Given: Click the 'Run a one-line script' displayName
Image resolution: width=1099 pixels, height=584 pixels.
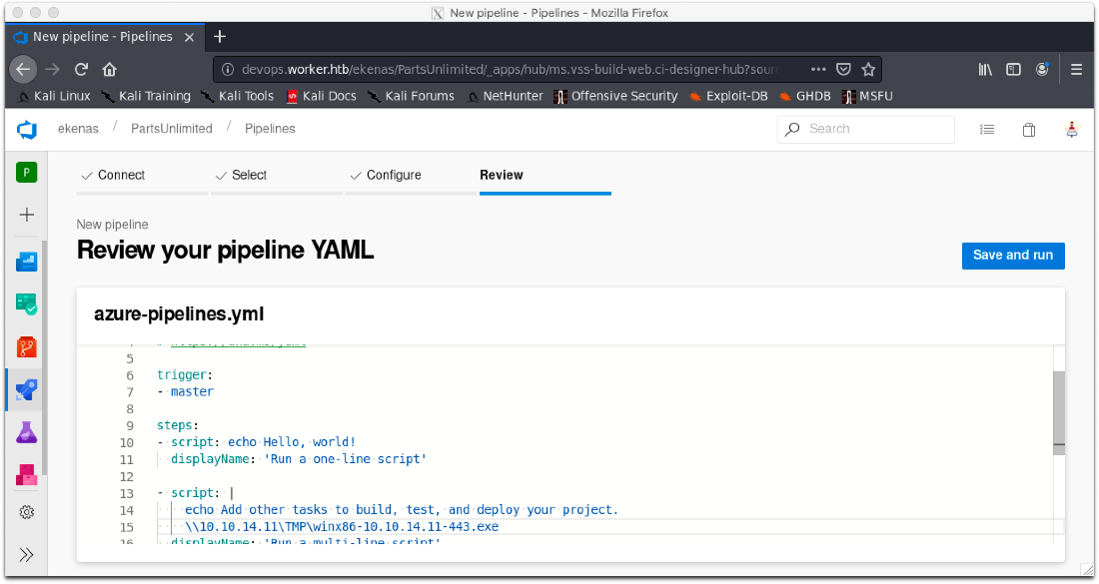Looking at the screenshot, I should 299,459.
